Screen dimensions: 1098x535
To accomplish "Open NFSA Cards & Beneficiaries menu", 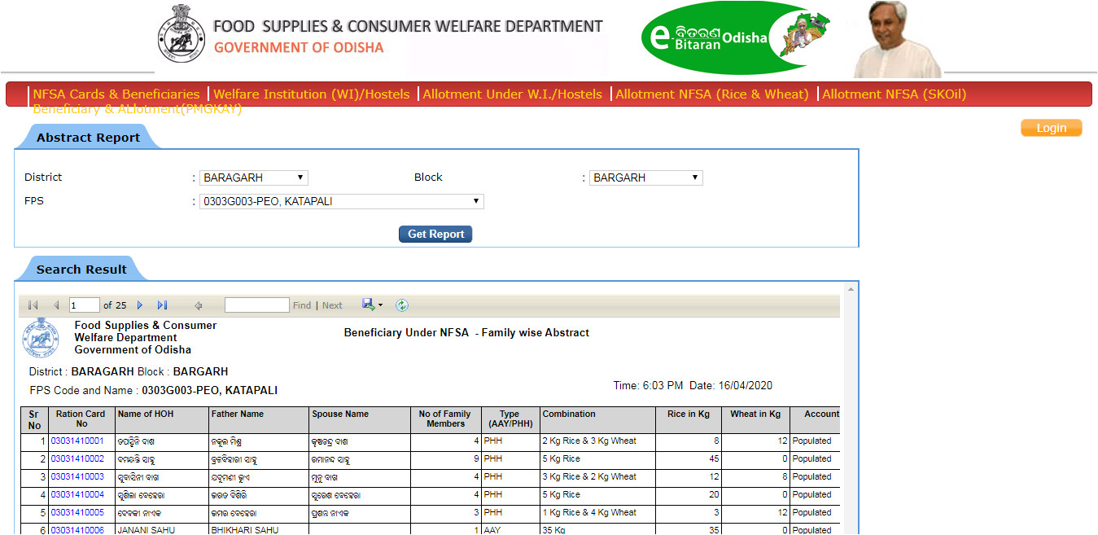I will (x=116, y=94).
